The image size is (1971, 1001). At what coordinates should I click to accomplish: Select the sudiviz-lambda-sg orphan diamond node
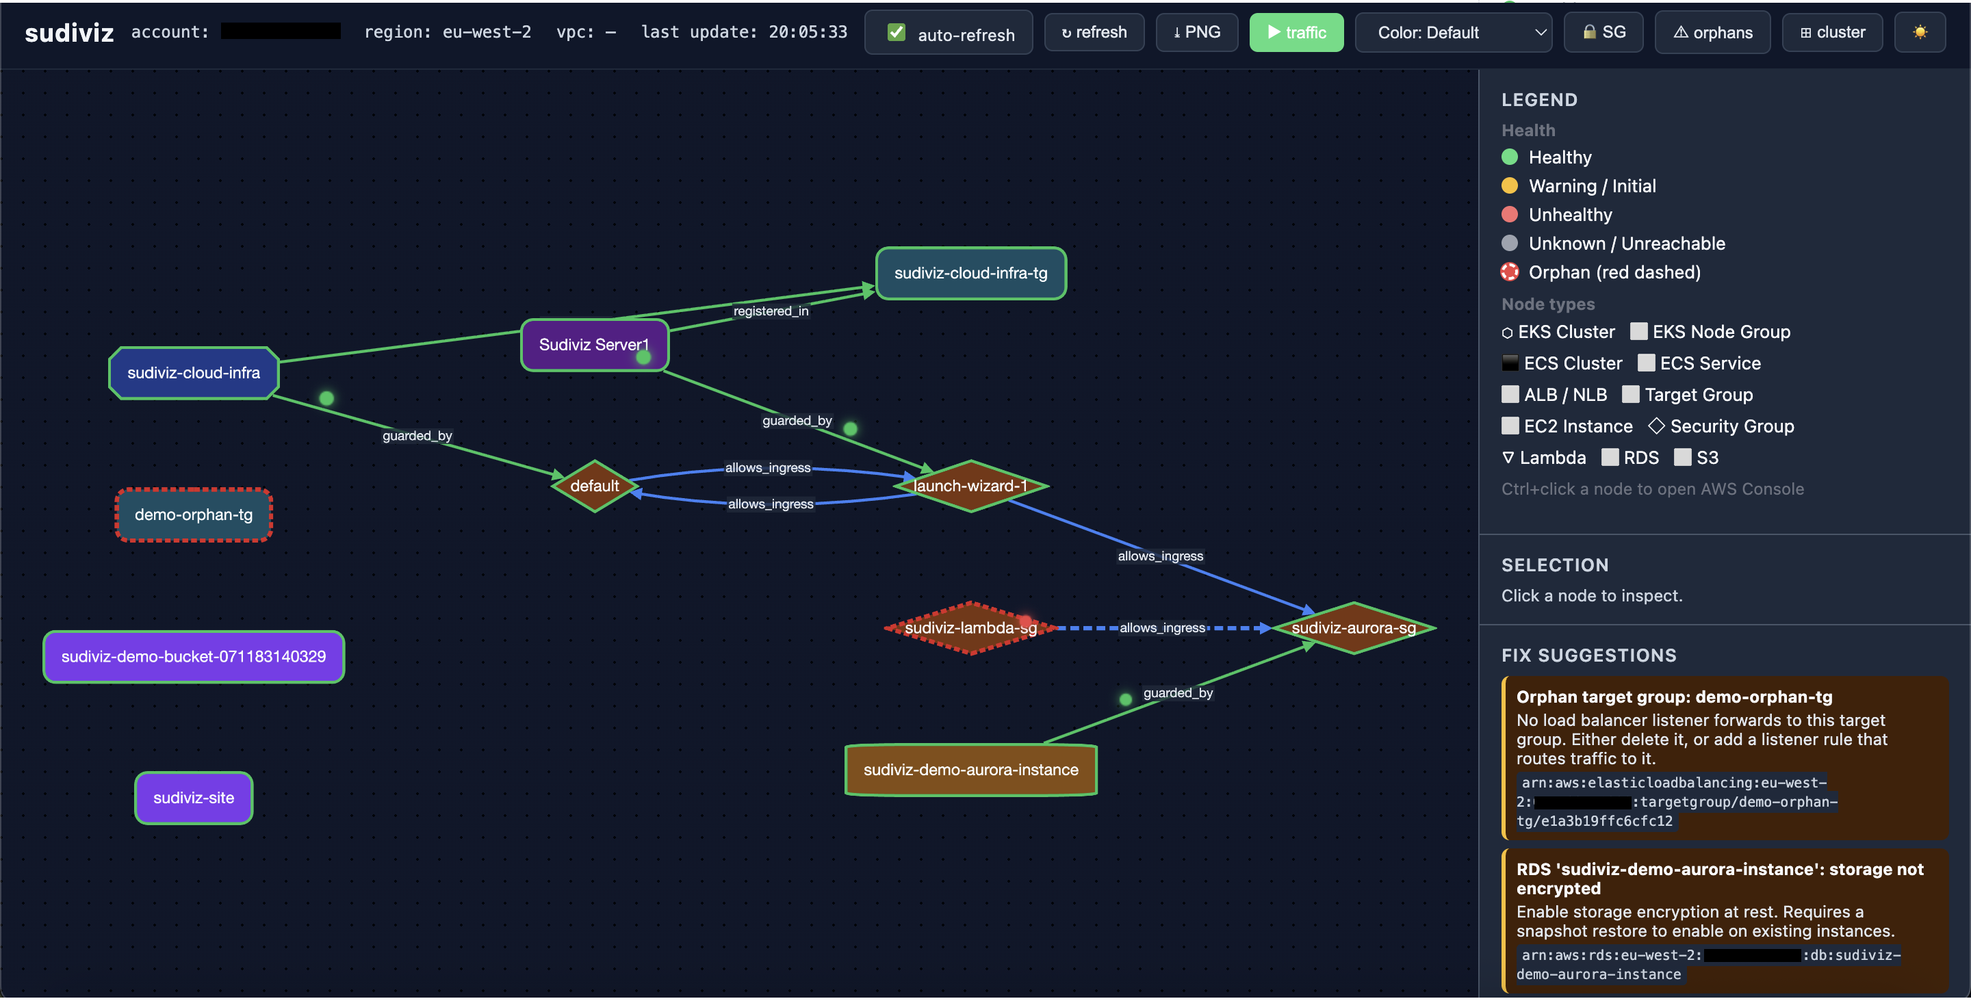tap(970, 628)
